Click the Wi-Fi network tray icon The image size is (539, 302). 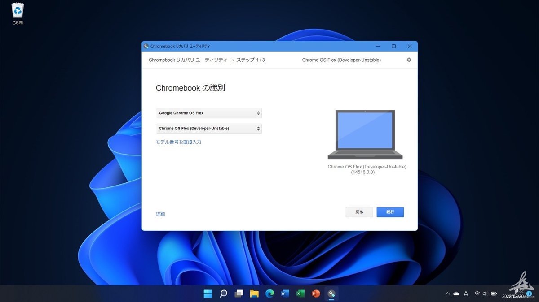477,294
